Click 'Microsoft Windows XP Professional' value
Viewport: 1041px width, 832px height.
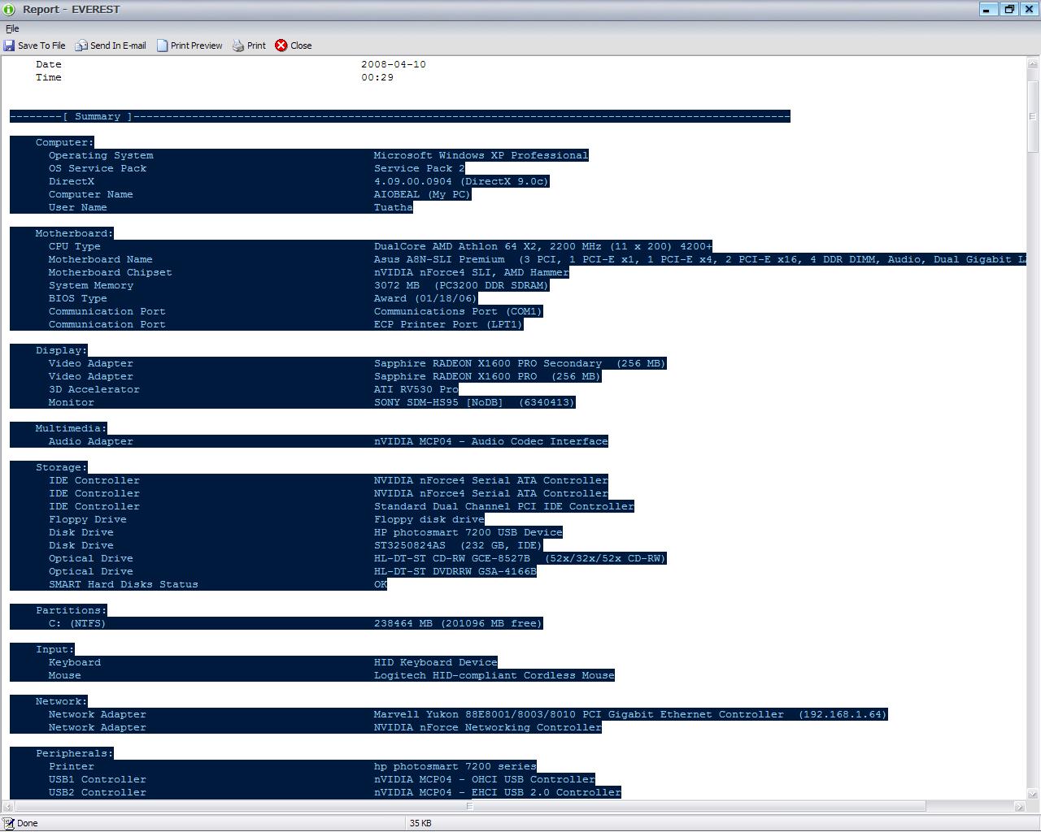click(x=481, y=155)
